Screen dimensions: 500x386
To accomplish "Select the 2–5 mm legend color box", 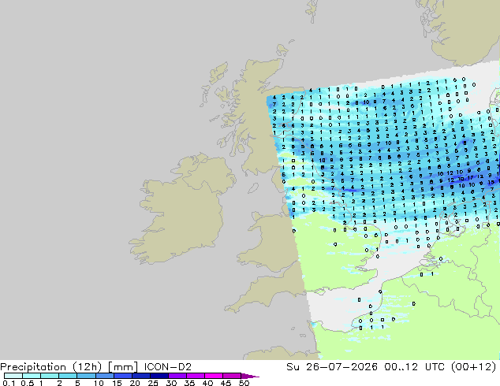I will coord(68,376).
